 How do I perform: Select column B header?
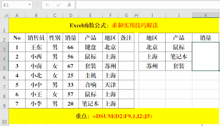coord(36,15)
